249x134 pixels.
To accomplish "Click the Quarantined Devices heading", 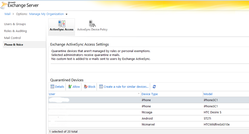I will (x=67, y=80).
